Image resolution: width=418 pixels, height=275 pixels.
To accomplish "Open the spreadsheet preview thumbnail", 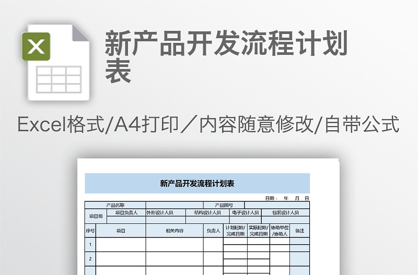I will point(208,216).
